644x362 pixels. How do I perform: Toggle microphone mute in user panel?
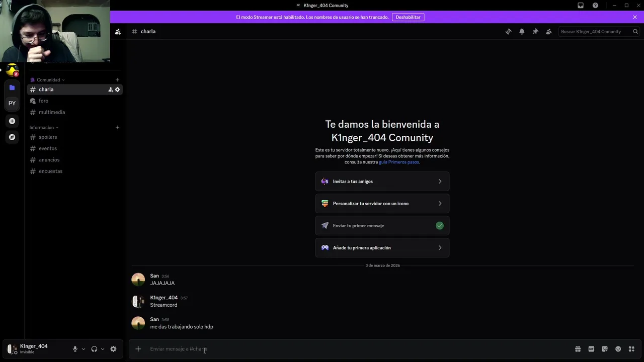pos(75,349)
